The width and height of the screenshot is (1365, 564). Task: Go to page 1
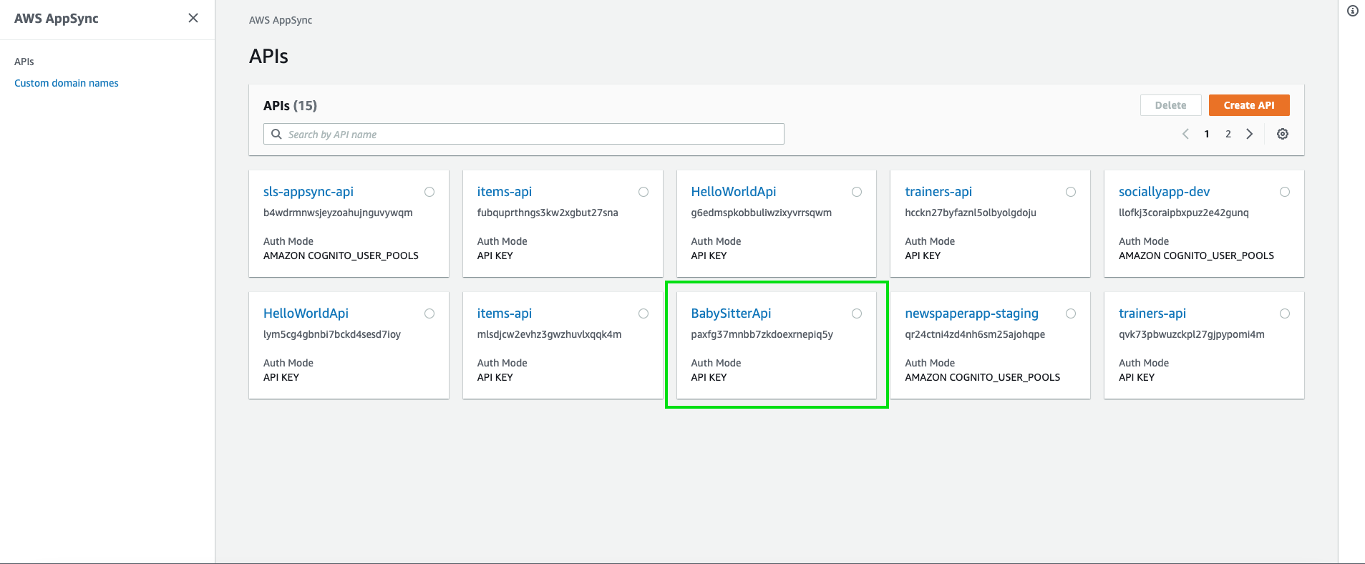1207,134
